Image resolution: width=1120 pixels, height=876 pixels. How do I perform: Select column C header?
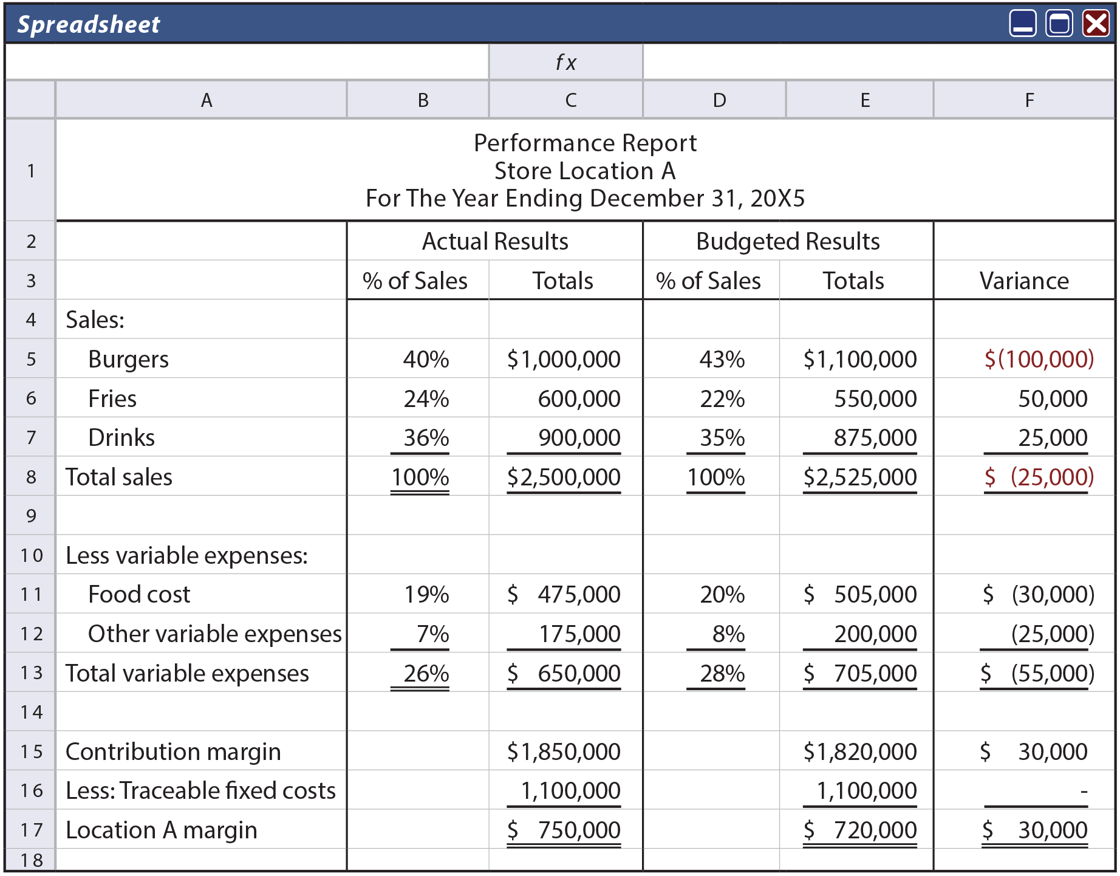pyautogui.click(x=565, y=100)
